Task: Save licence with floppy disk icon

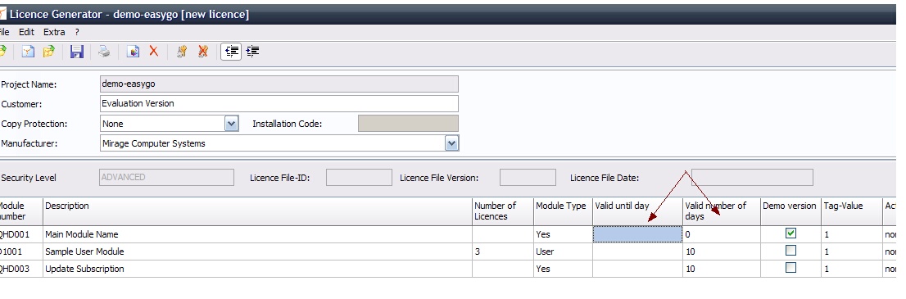Action: 77,52
